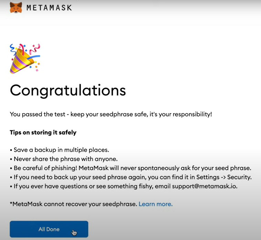Click the "If you need to back up" tip start
Viewport: 261px width, 240px height.
click(44, 177)
